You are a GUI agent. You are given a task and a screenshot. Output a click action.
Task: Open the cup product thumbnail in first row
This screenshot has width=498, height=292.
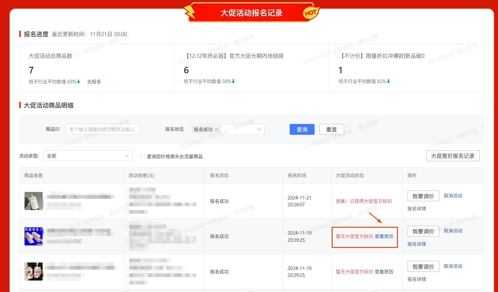pos(34,201)
